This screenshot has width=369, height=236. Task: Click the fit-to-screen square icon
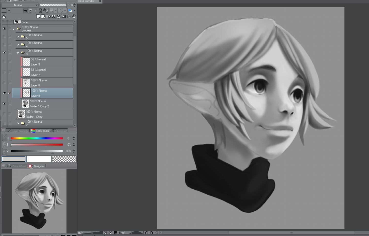(x=116, y=233)
